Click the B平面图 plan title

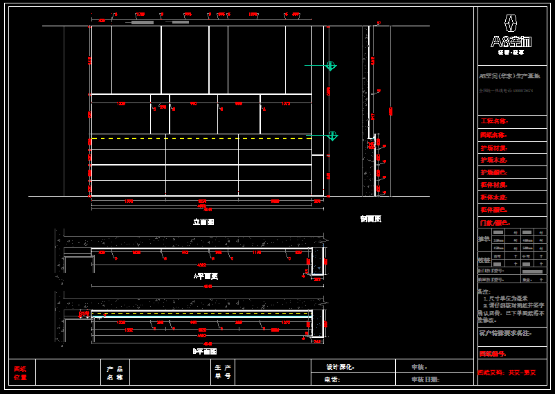click(206, 352)
